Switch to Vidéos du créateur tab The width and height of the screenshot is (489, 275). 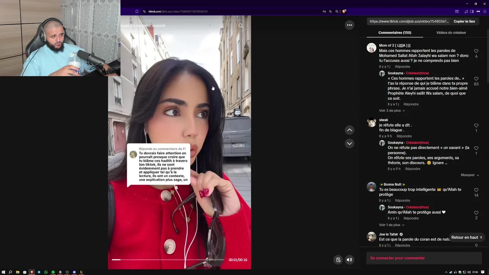point(451,32)
